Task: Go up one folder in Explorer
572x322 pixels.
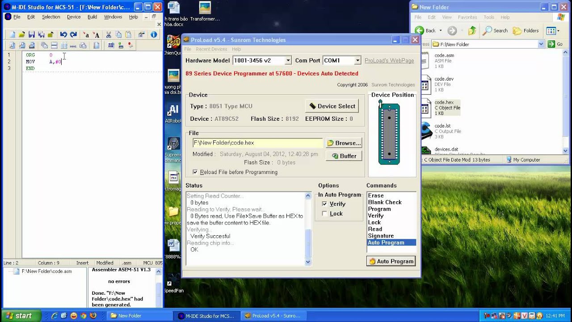Action: point(472,30)
